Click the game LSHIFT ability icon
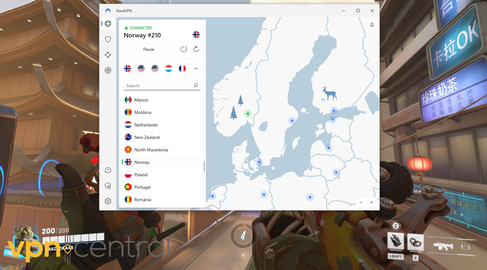 point(396,241)
